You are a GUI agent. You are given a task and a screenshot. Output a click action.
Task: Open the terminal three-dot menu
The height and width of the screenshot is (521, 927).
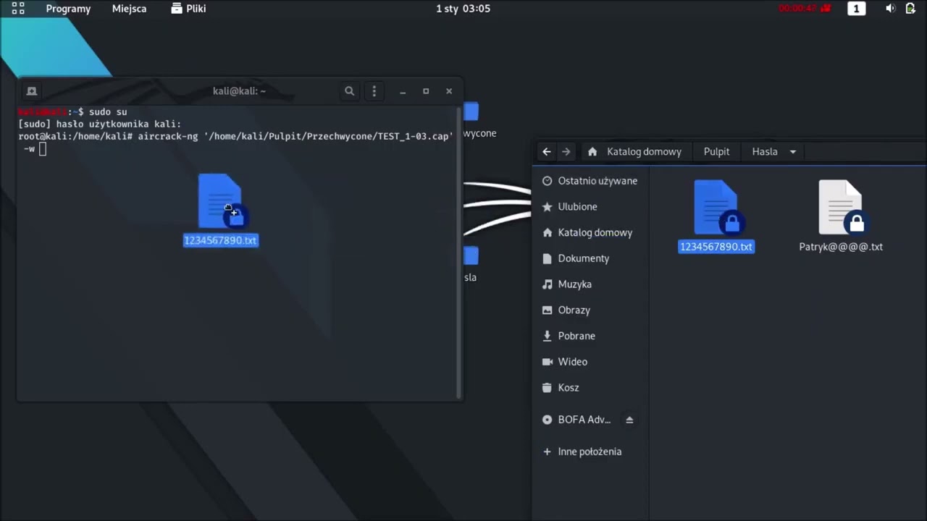click(x=374, y=91)
